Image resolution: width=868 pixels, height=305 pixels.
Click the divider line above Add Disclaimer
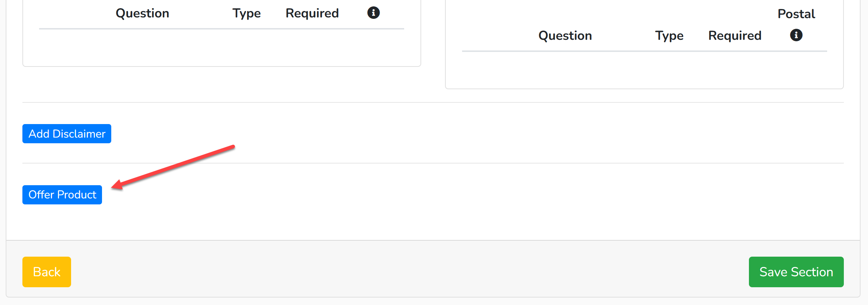tap(433, 102)
